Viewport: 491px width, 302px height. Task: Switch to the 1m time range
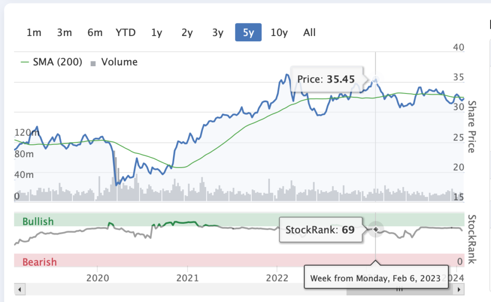(x=34, y=33)
